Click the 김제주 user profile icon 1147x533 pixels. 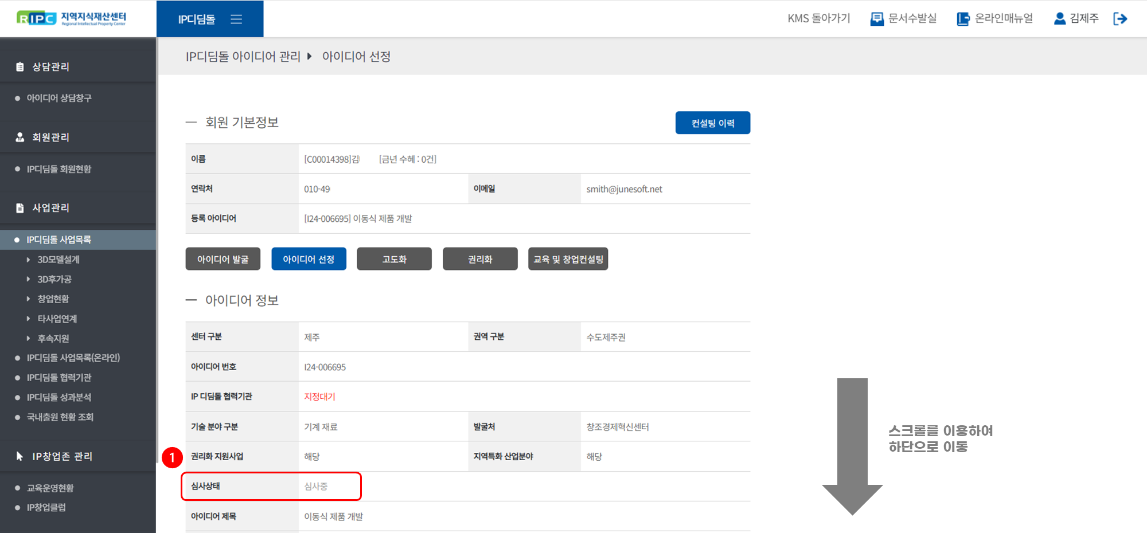[1059, 19]
